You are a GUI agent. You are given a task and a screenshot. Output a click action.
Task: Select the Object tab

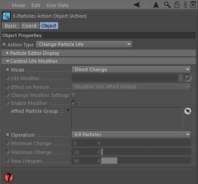(x=49, y=26)
